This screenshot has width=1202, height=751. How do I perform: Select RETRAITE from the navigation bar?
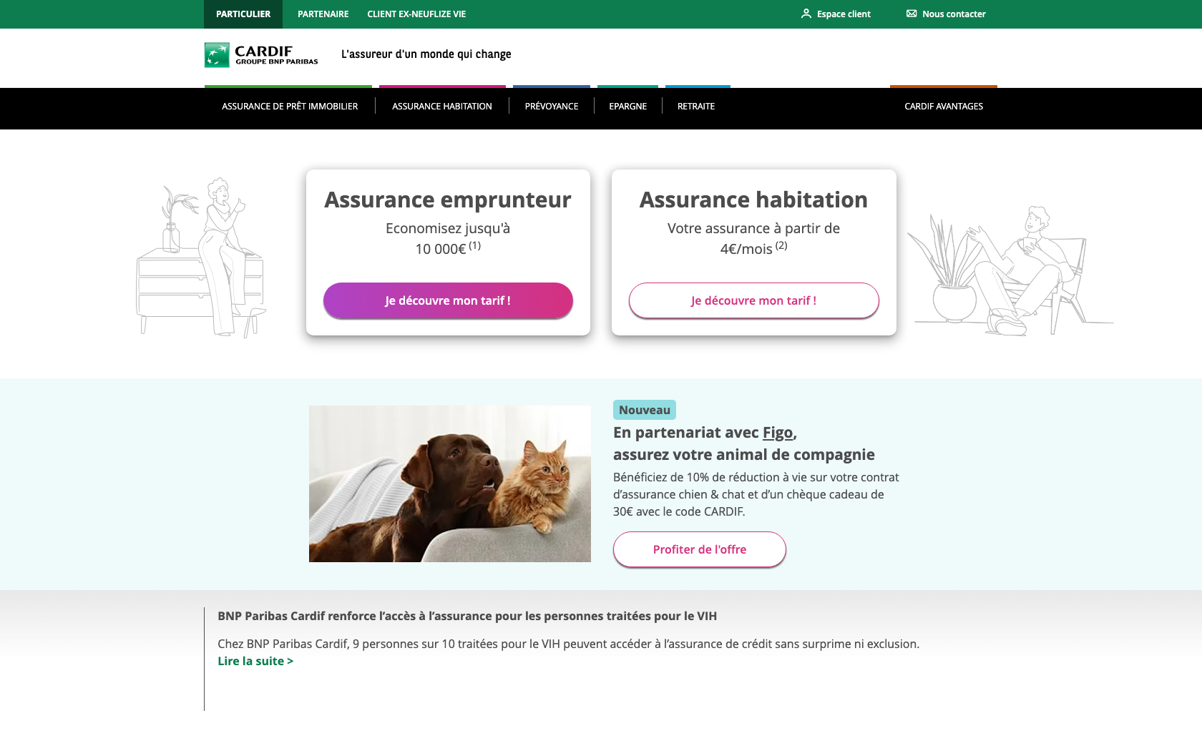coord(696,106)
